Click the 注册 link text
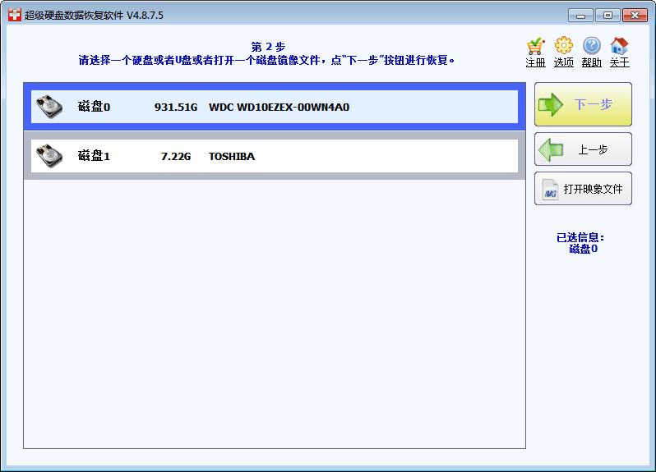Viewport: 656px width, 472px height. (x=535, y=62)
